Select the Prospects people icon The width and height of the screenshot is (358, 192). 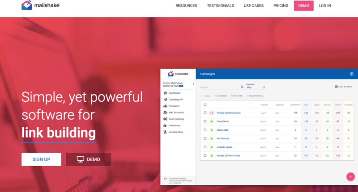click(x=165, y=106)
